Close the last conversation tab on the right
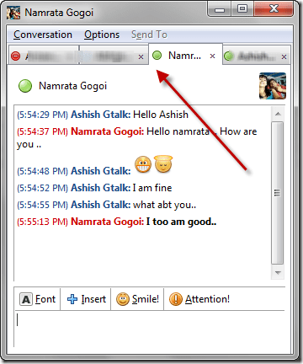The height and width of the screenshot is (364, 303). click(284, 57)
